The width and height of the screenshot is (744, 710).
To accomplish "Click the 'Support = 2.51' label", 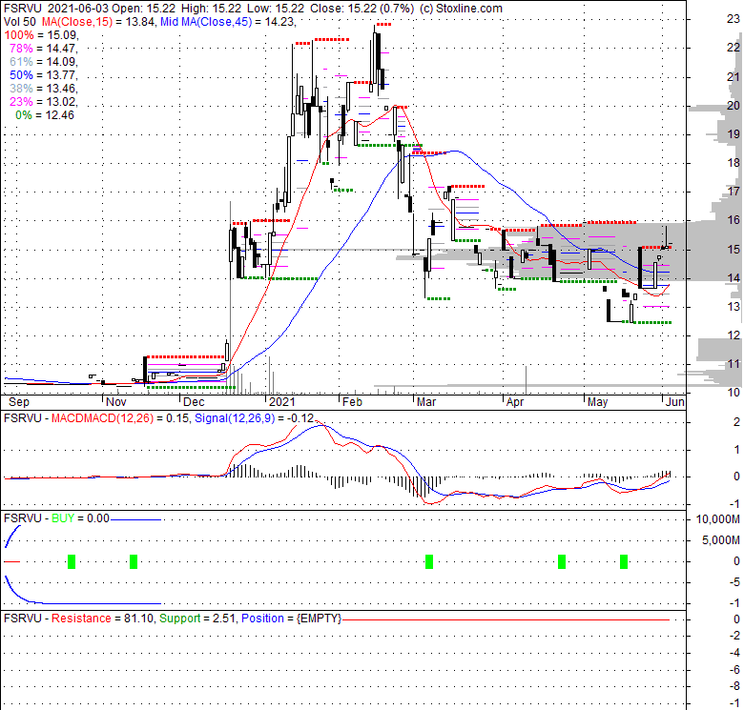I will [197, 619].
